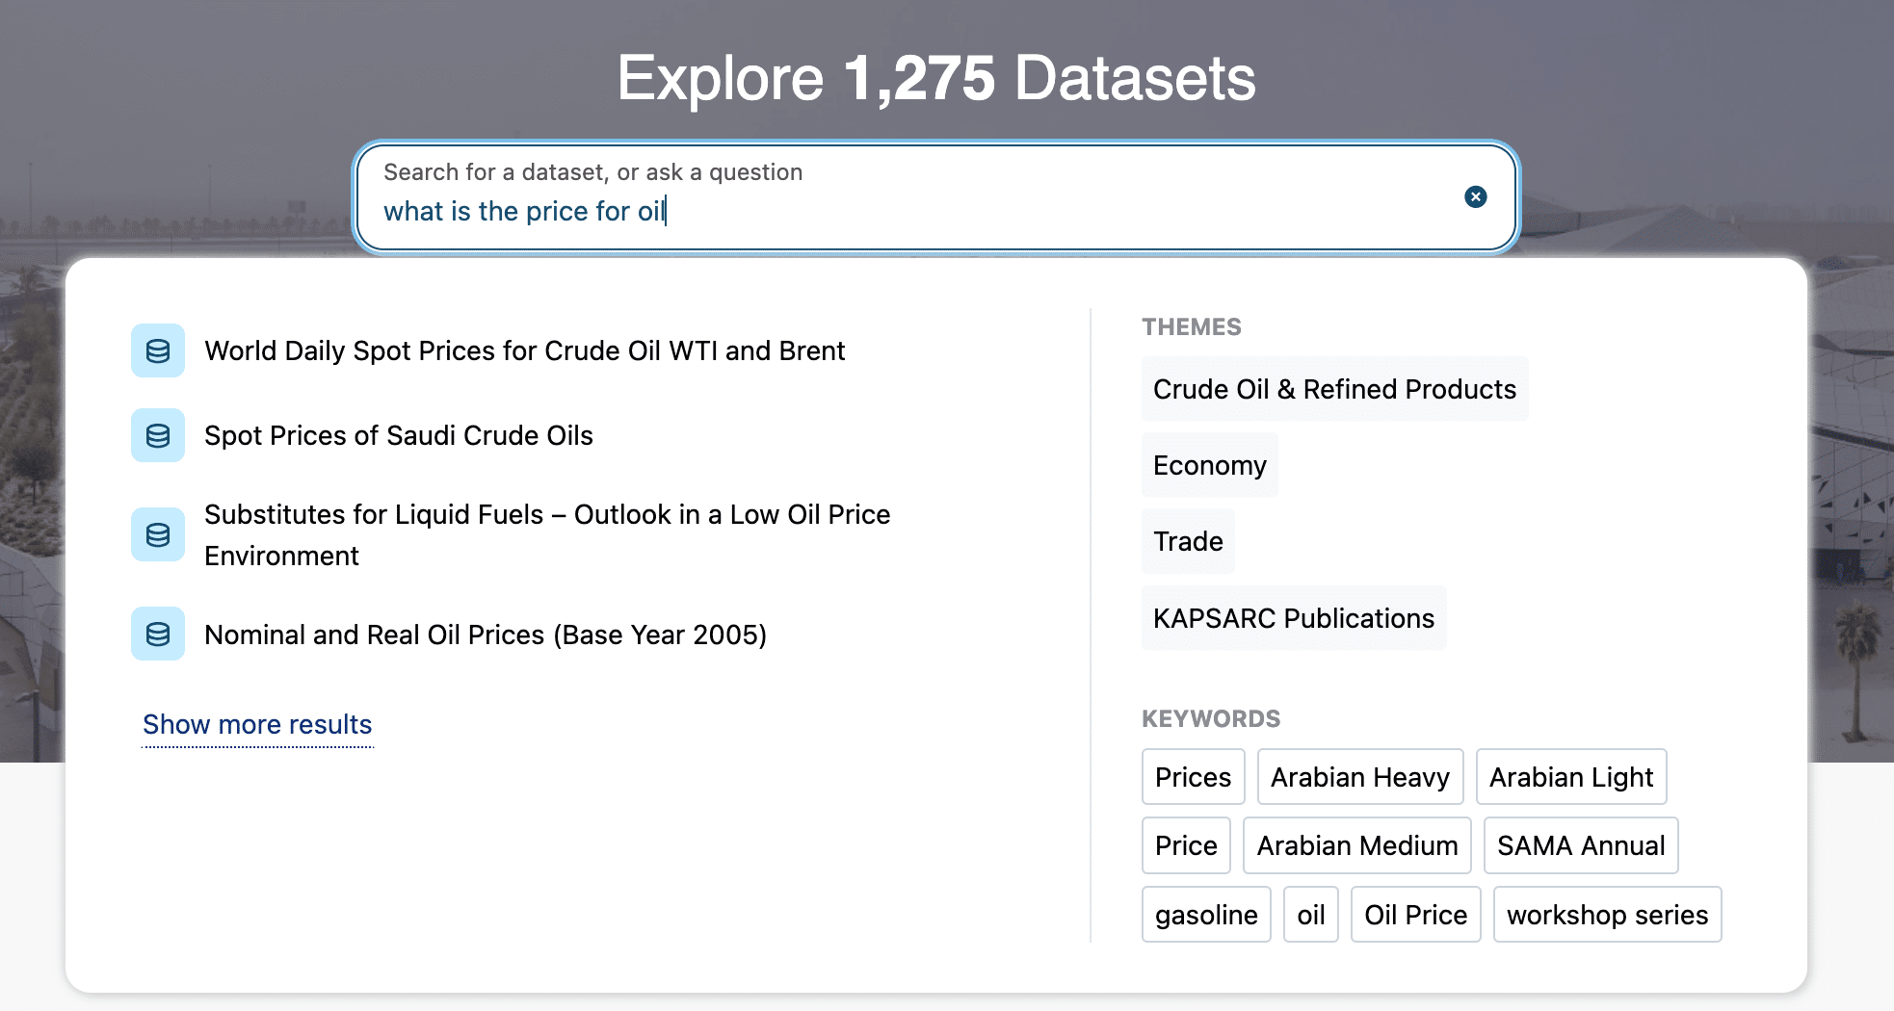This screenshot has width=1894, height=1011.
Task: Click dataset icon next to Spot Prices of Saudi Crude Oils
Action: click(158, 435)
